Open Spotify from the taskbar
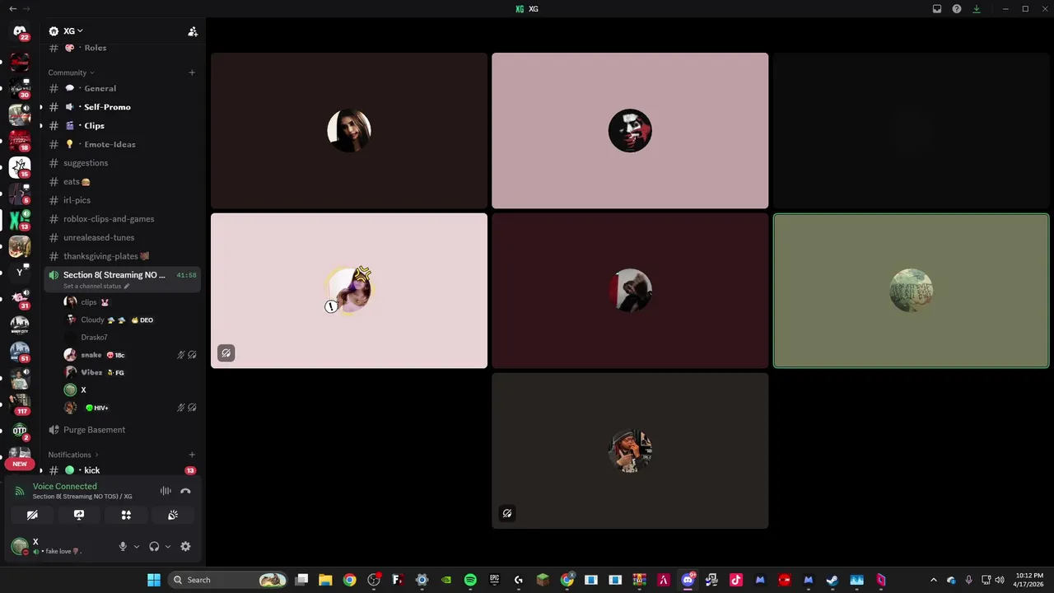1054x593 pixels. click(470, 580)
